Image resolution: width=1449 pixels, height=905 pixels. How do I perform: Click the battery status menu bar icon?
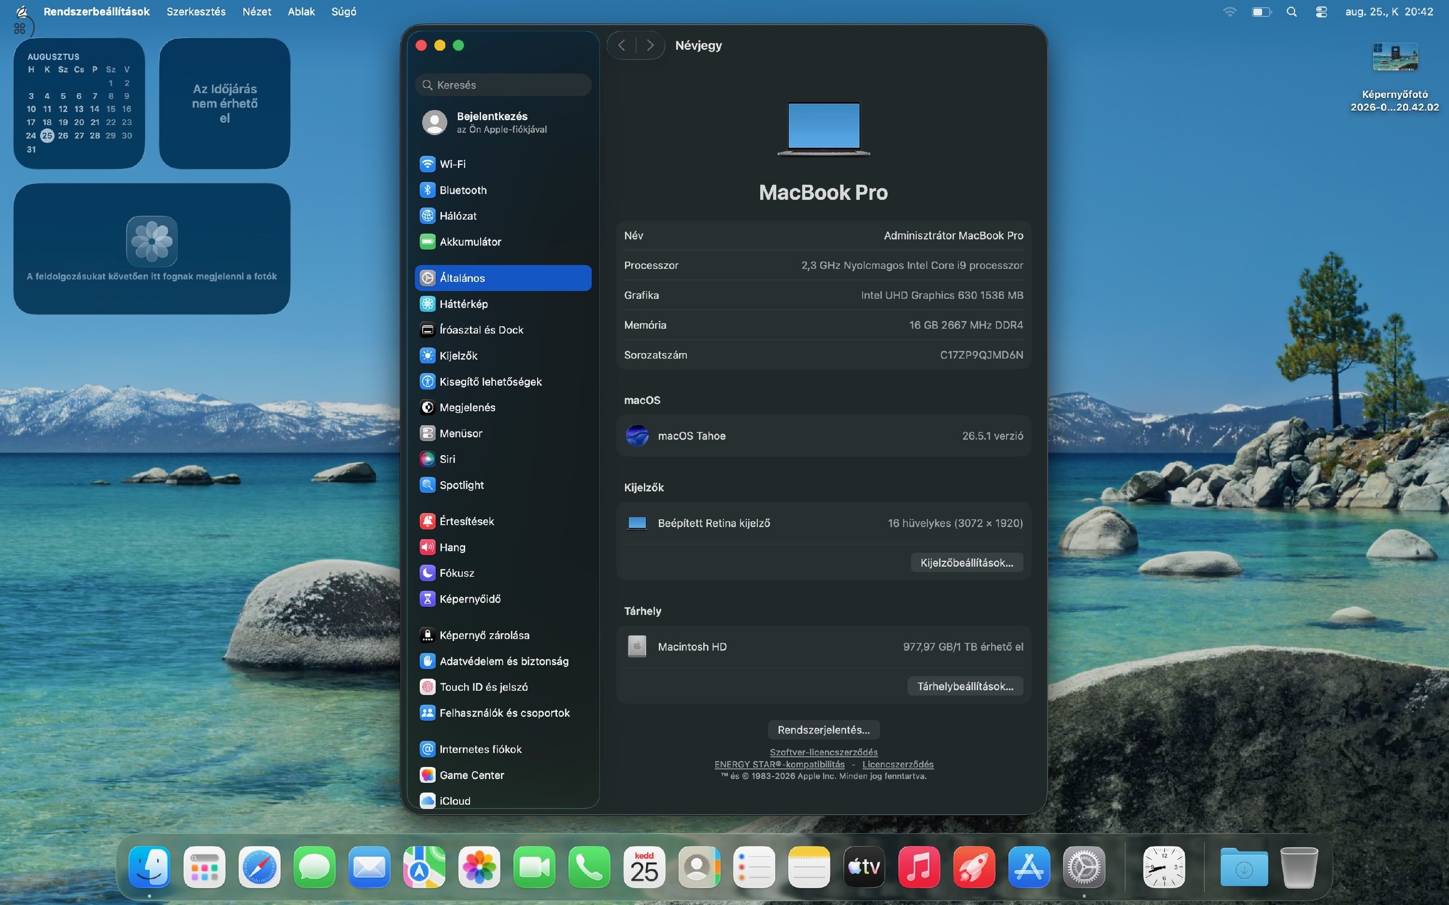click(1261, 12)
